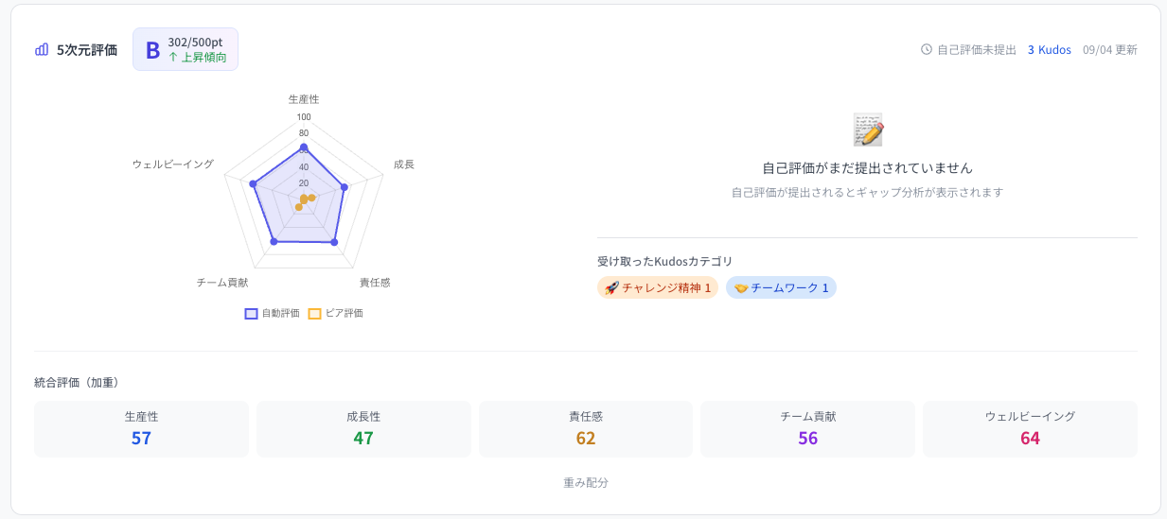Select the 生産性 57 score card
This screenshot has width=1167, height=519.
click(141, 429)
